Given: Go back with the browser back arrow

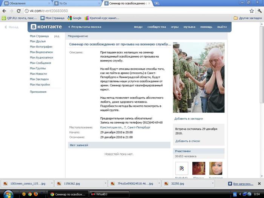Looking at the screenshot, I should coord(5,11).
